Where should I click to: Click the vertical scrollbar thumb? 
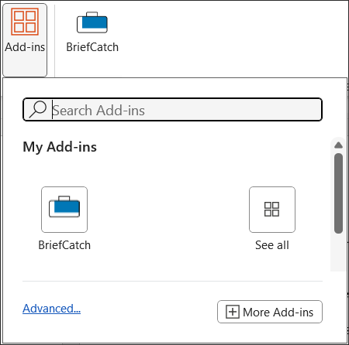click(x=338, y=193)
